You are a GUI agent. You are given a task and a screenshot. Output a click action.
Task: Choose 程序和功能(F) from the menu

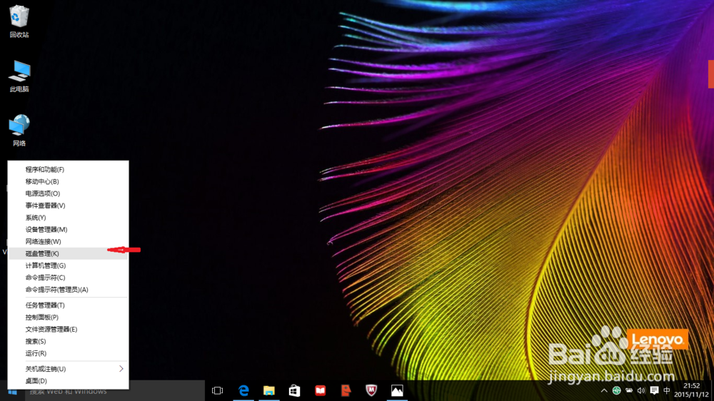click(x=69, y=169)
